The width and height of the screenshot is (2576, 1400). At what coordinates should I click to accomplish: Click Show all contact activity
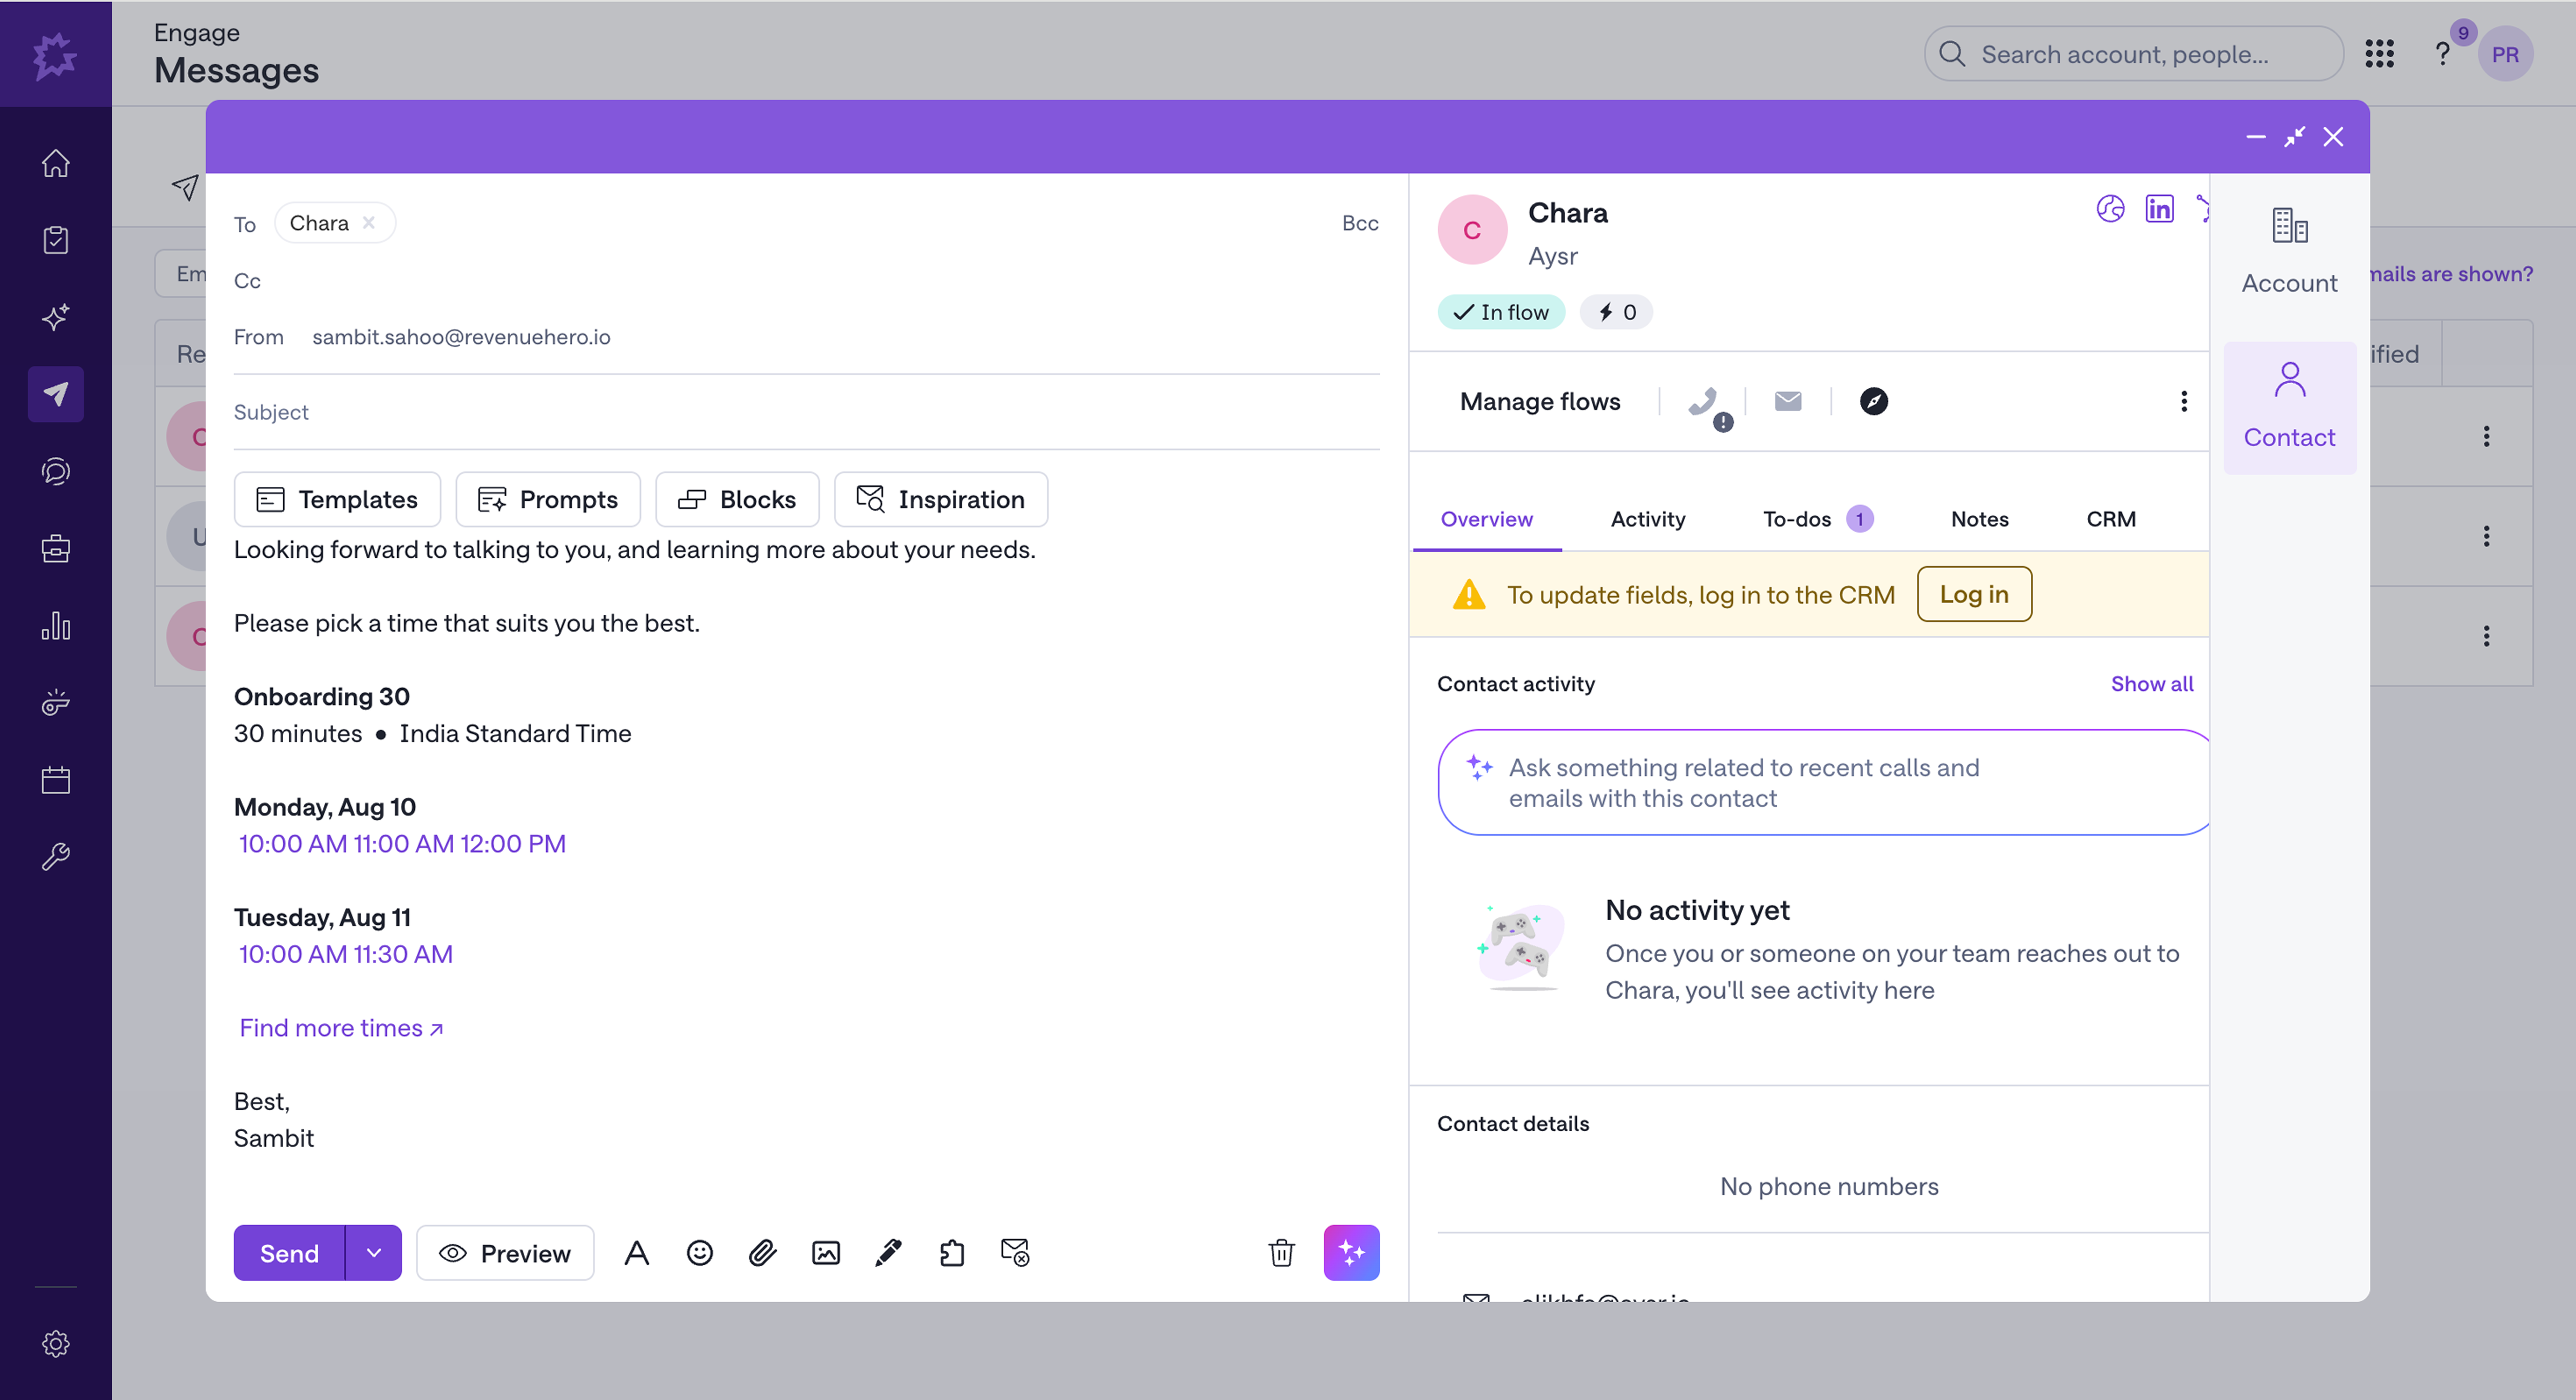[2152, 684]
